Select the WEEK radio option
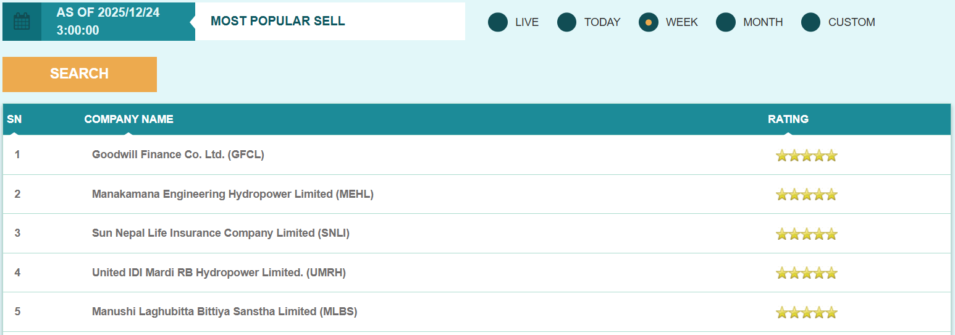The width and height of the screenshot is (955, 335). coord(649,22)
